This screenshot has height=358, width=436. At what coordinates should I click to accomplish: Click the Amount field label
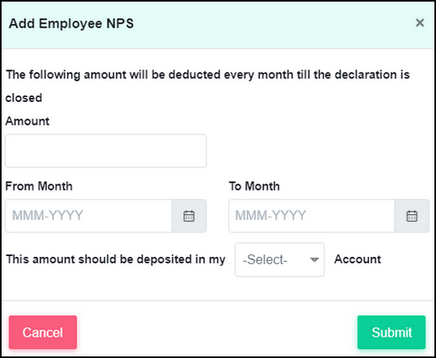[x=27, y=121]
